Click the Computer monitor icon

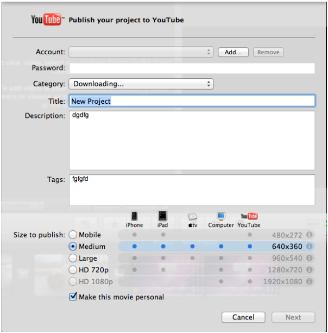pos(221,216)
